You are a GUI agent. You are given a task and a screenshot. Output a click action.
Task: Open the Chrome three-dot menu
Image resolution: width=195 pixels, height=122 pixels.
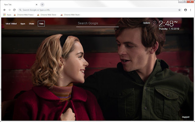coord(190,10)
